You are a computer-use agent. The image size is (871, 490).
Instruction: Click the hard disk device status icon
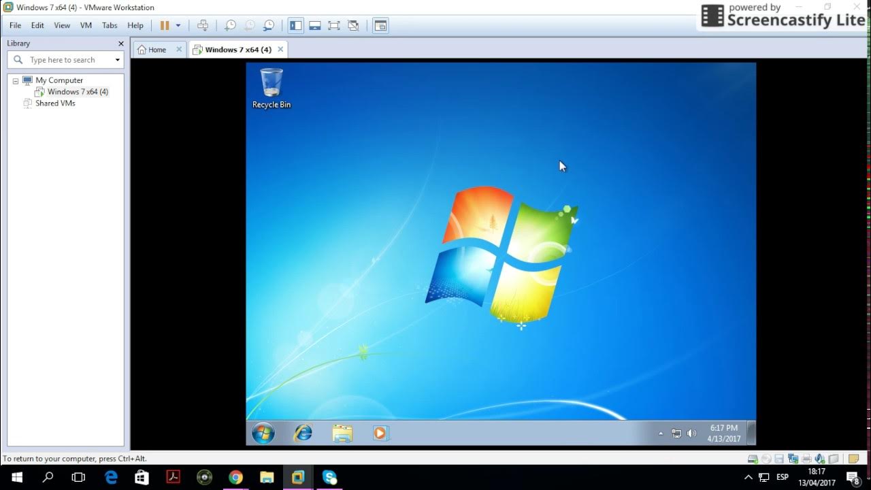(x=753, y=459)
